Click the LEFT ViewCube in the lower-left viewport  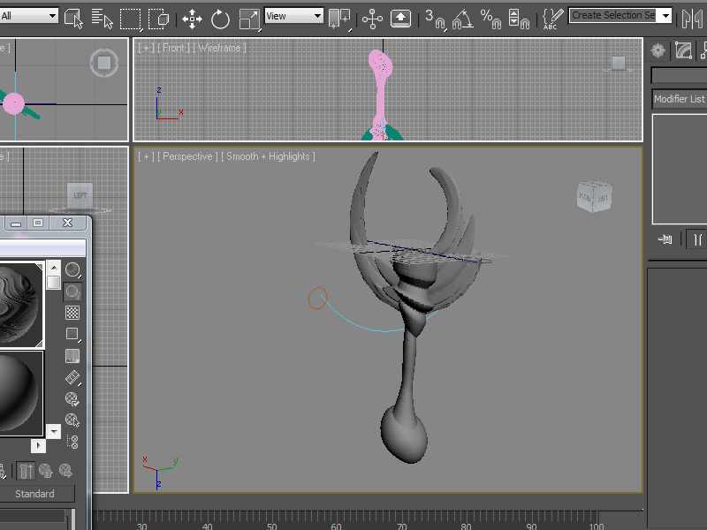[80, 196]
